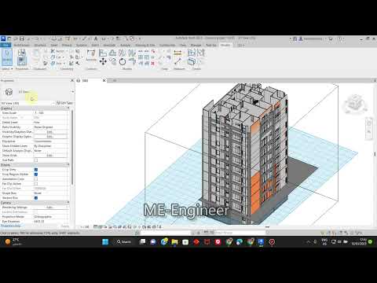The image size is (377, 283).
Task: Select the Aligned Dimension tool
Action: pyautogui.click(x=178, y=53)
